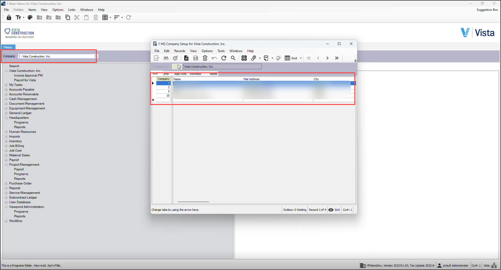Viewport: 501px width, 270px height.
Task: Click the lock icon in main toolbar
Action: coord(9,17)
